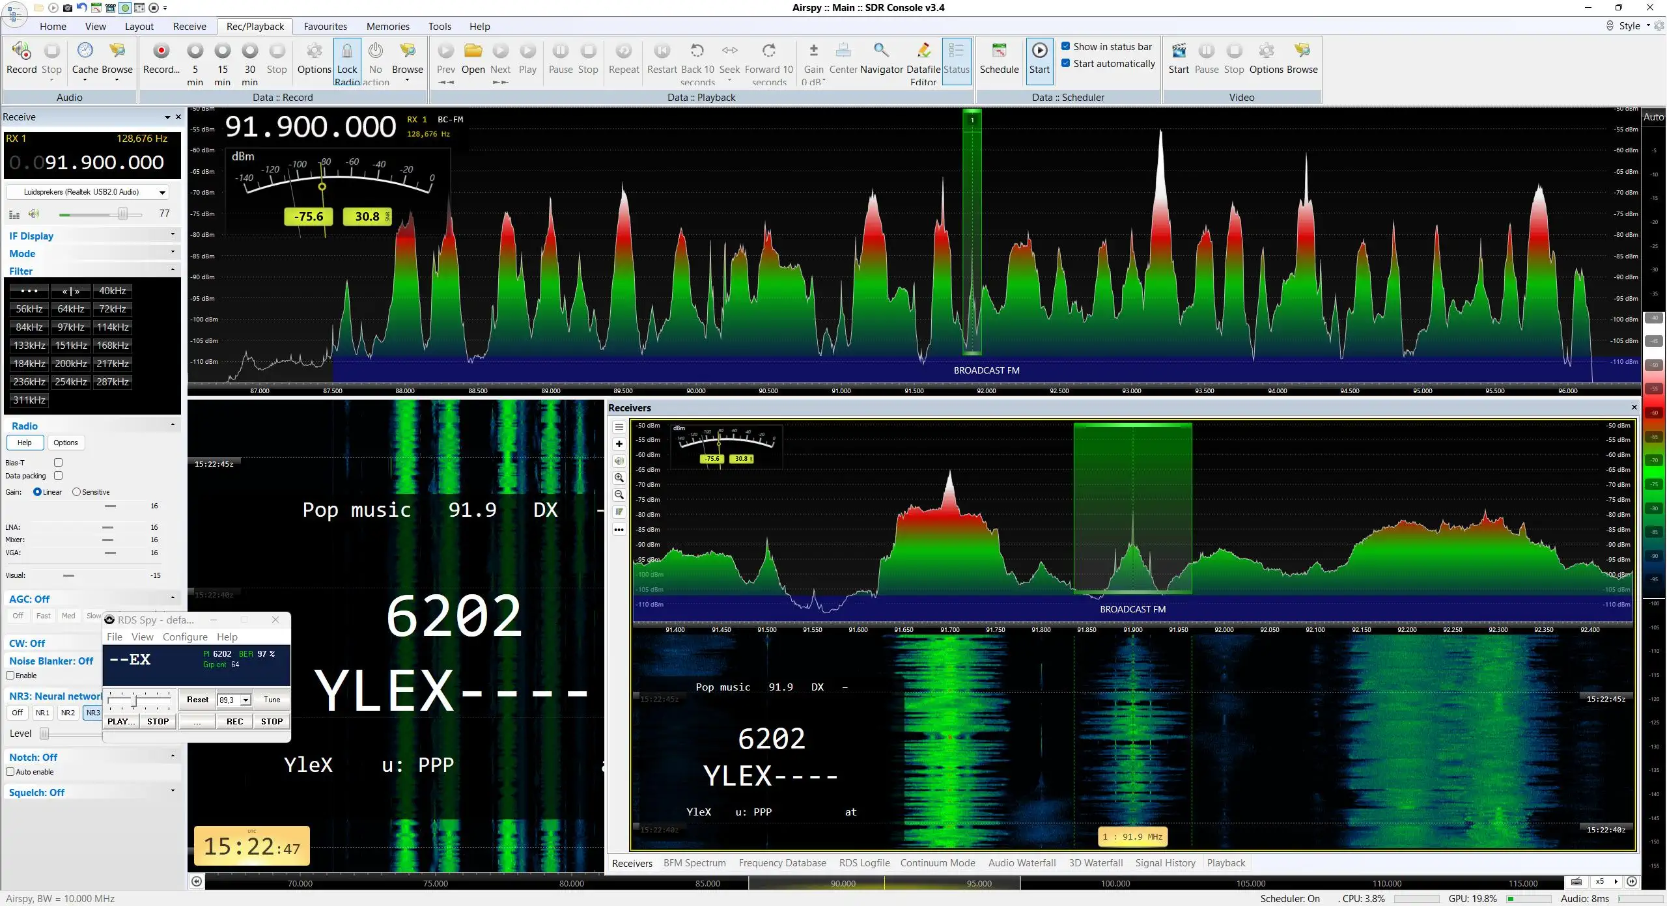Start video recording clapperboard icon

coord(1179,59)
